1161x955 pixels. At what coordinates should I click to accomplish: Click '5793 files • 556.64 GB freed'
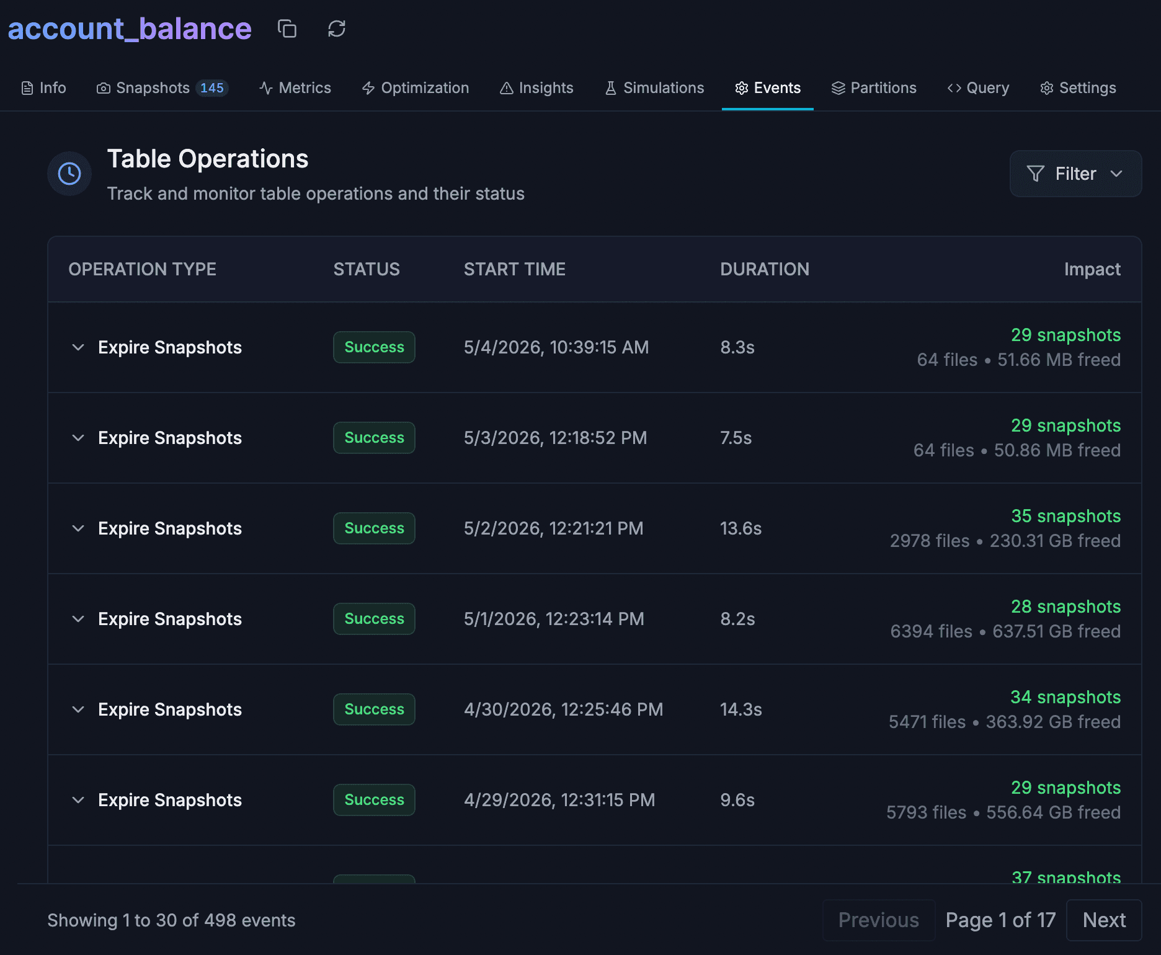(x=1003, y=812)
